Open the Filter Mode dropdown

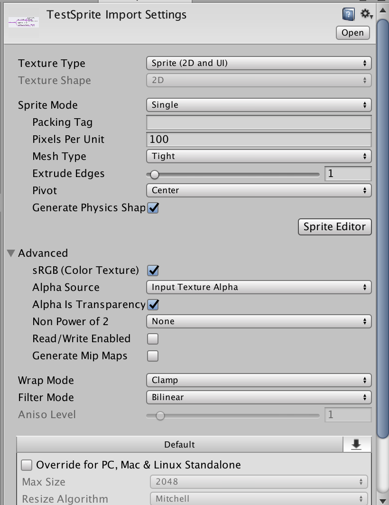click(259, 397)
